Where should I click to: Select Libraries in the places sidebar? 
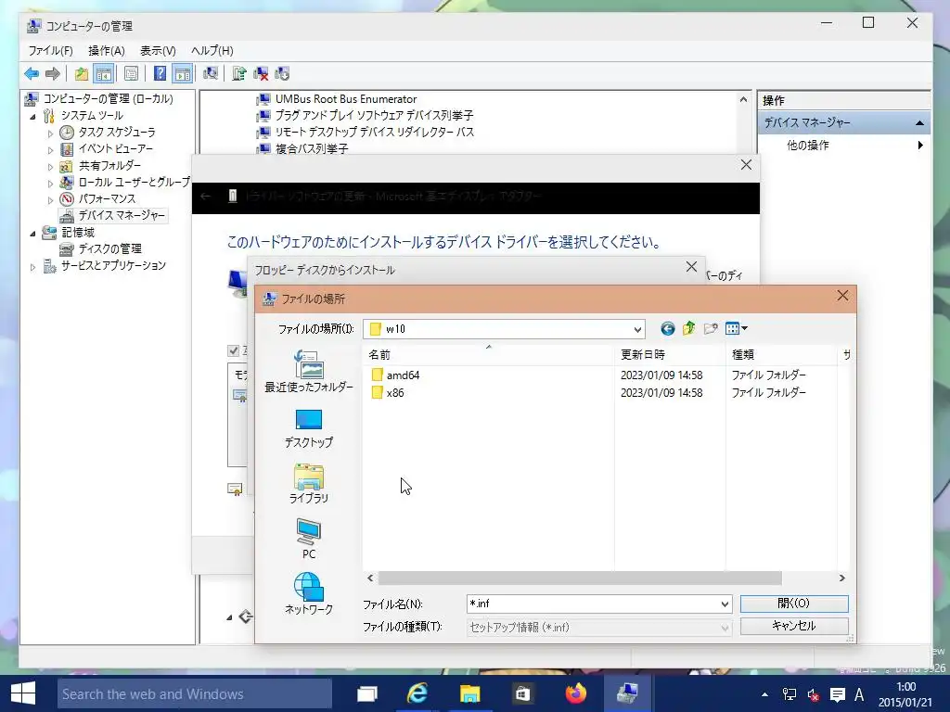(x=309, y=484)
